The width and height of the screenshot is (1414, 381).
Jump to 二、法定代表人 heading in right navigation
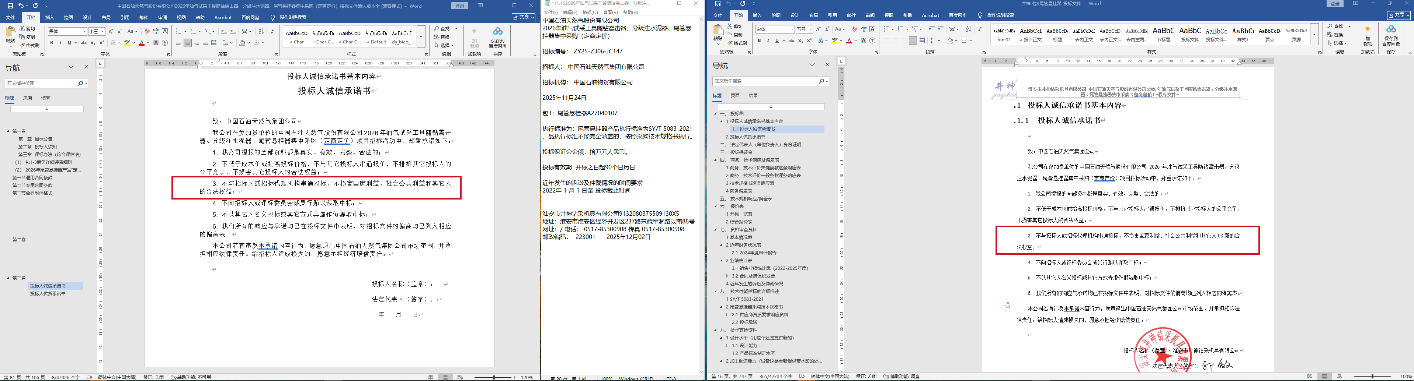tap(761, 145)
